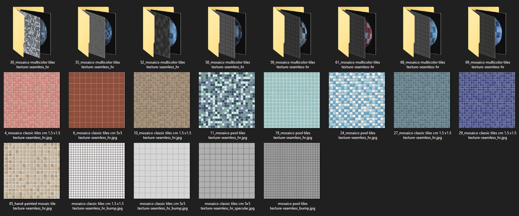Click file name "mosaico pool tiles texture-seamless_bump.jpg"
Viewport: 519px width, 216px height.
(293, 206)
